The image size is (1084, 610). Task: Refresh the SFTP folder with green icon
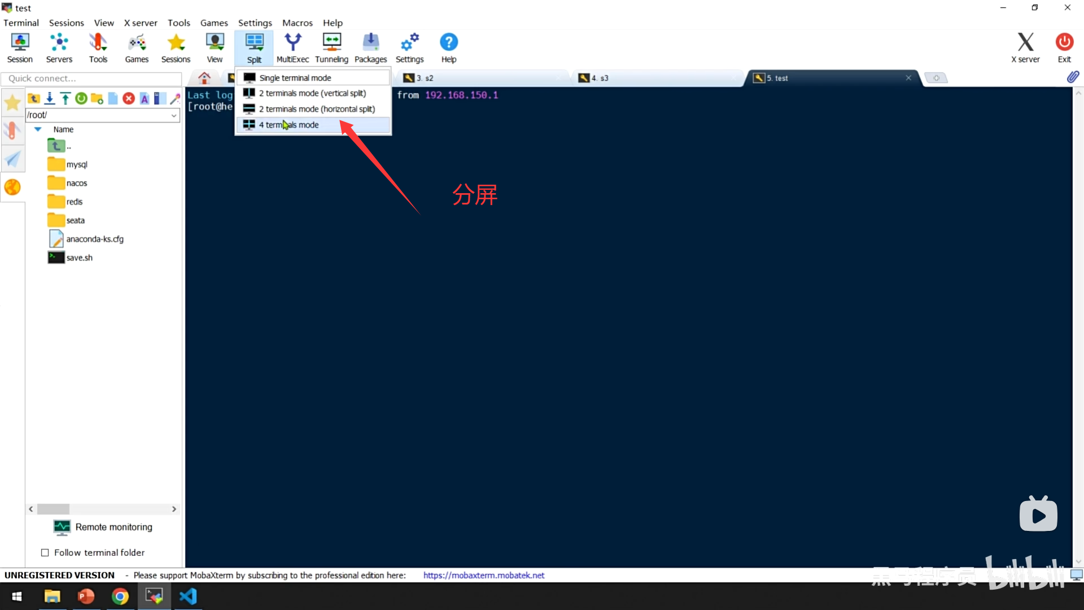[81, 99]
